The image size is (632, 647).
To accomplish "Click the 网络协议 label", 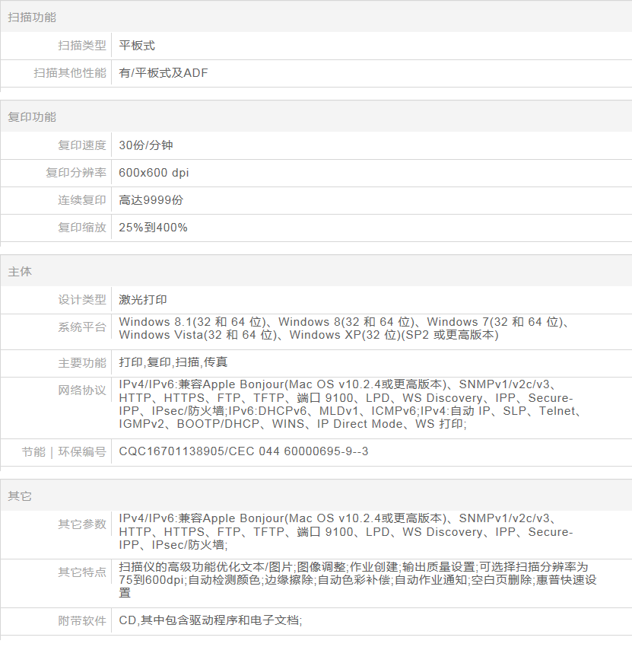I will [82, 390].
